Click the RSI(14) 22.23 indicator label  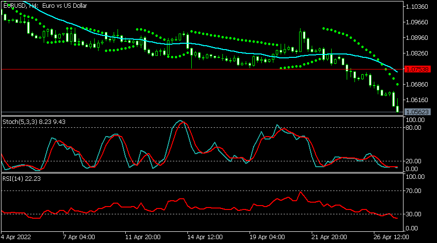pyautogui.click(x=21, y=179)
